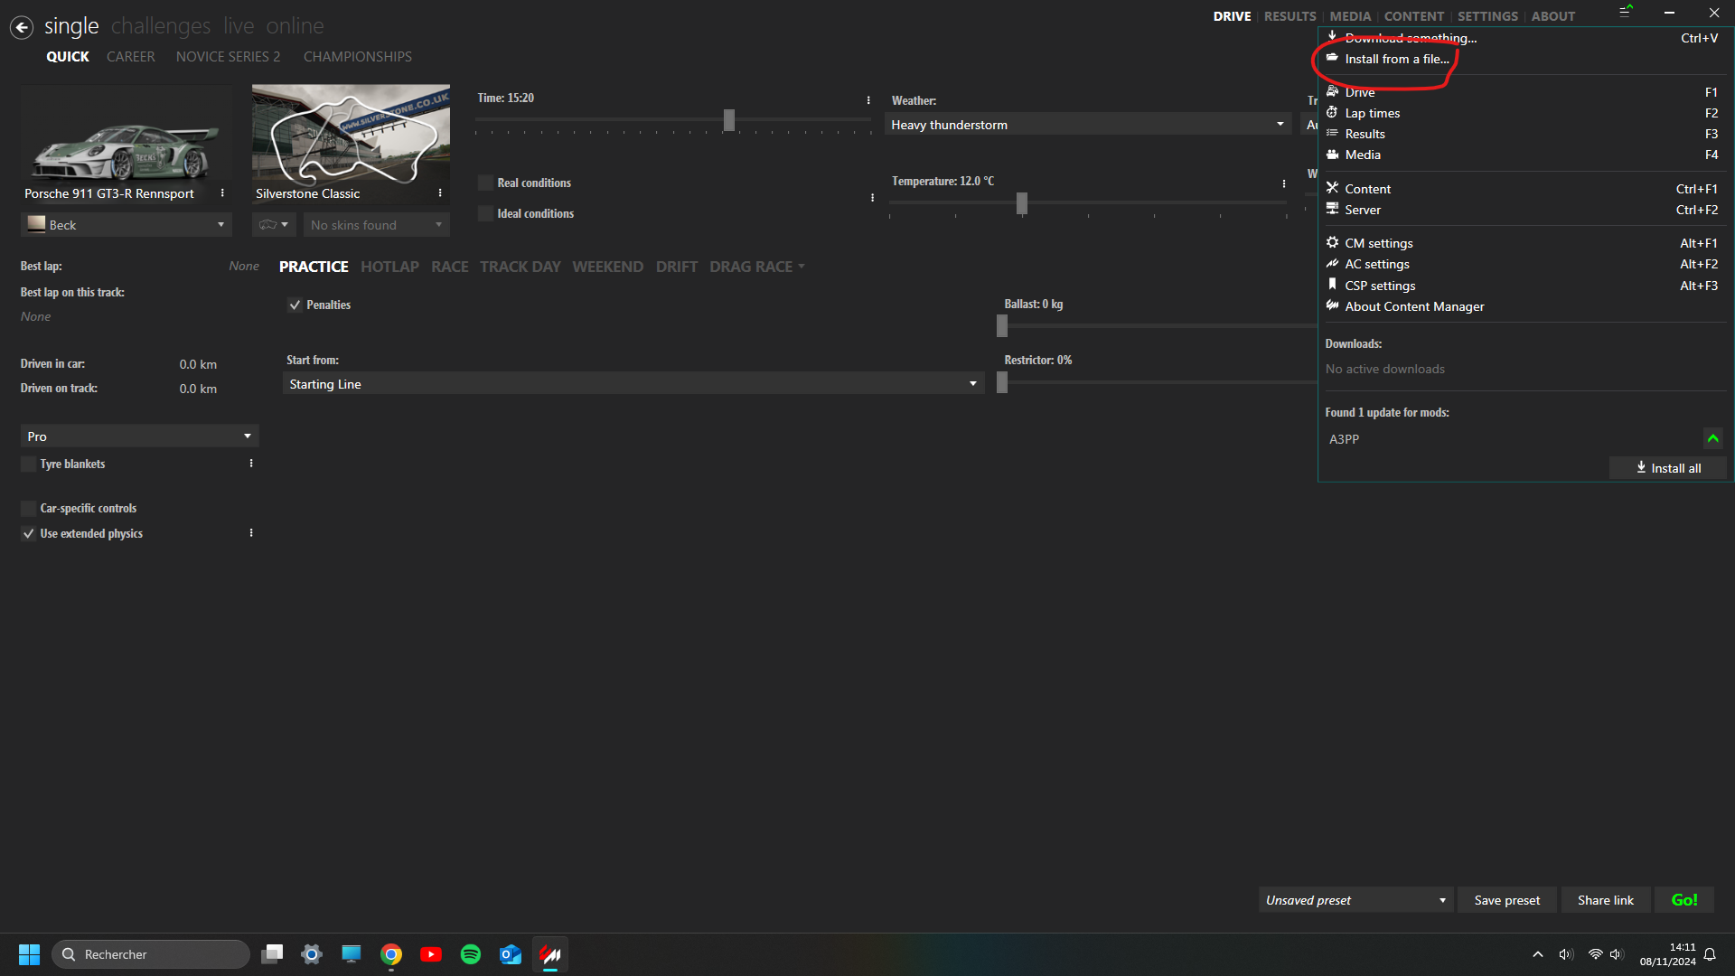
Task: Open notifications bell in system tray
Action: [1710, 954]
